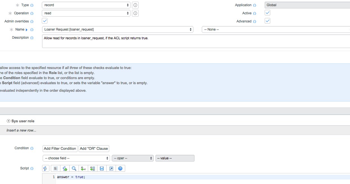
Task: Click the Save floppy-disk icon in Script toolbar
Action: (x=102, y=168)
